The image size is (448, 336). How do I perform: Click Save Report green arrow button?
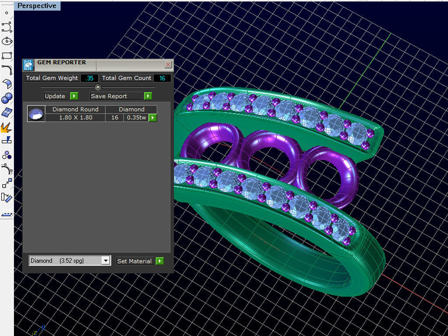[x=148, y=96]
